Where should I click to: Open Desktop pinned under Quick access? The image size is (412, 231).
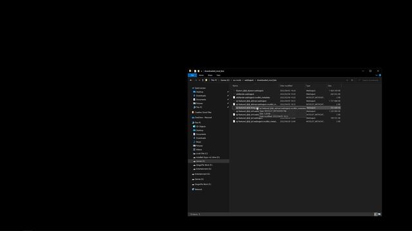[x=200, y=92]
